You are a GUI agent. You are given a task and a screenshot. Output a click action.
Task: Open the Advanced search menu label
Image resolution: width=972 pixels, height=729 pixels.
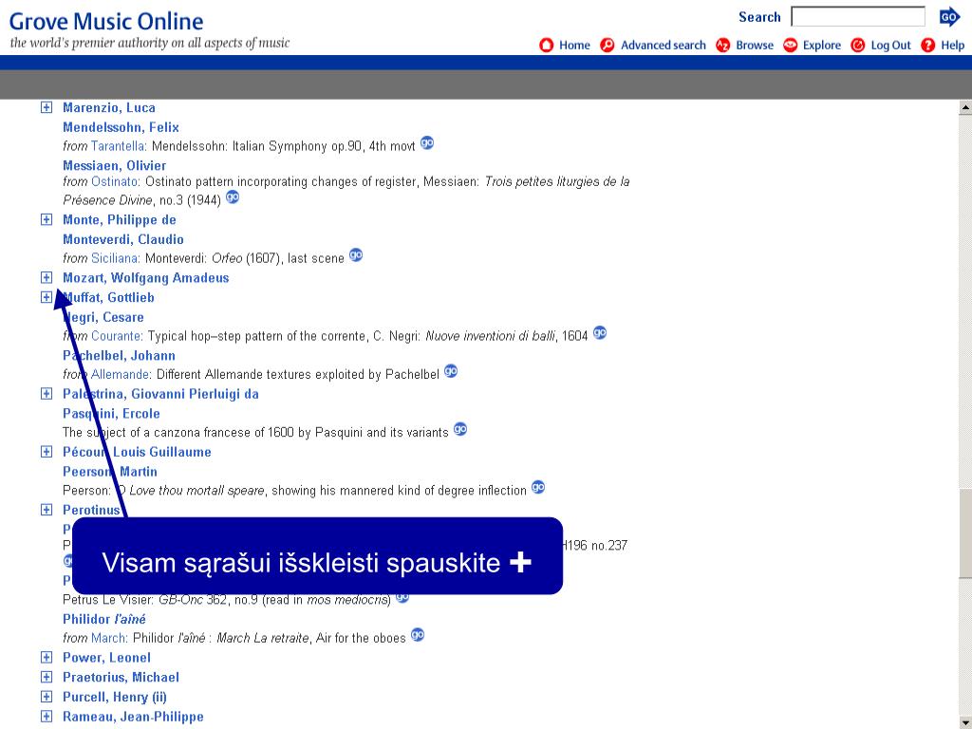[664, 46]
